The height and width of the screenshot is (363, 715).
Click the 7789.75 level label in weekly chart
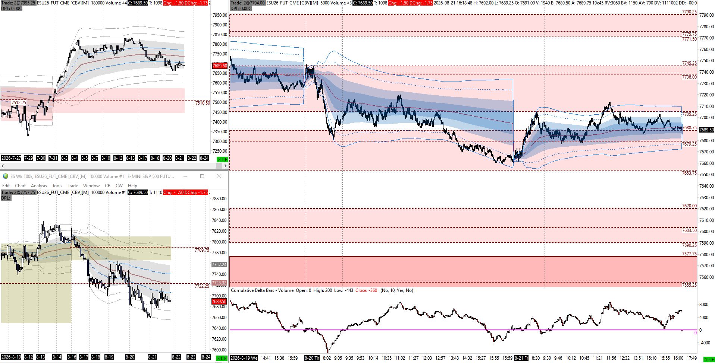point(202,250)
